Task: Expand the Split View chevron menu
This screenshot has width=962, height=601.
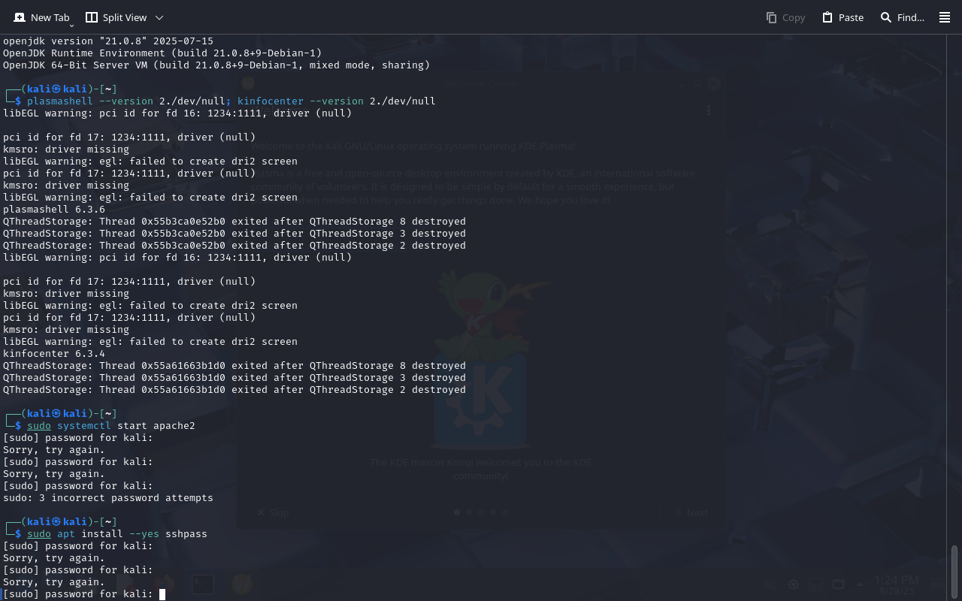Action: coord(159,17)
